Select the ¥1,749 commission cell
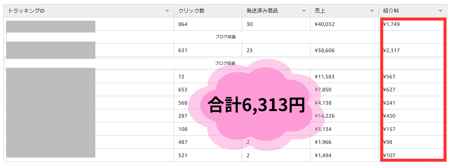The width and height of the screenshot is (451, 168). 392,24
